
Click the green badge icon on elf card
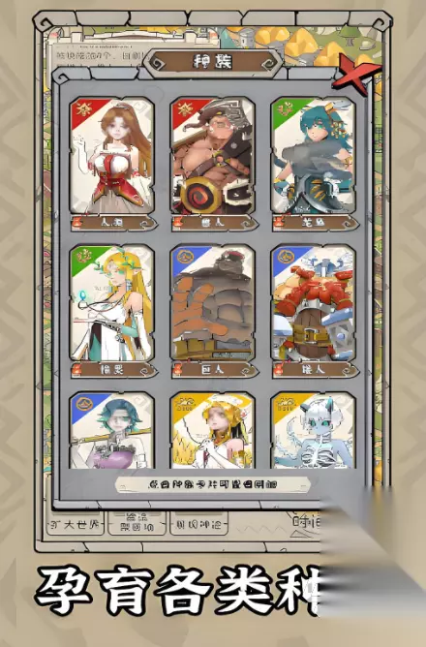[83, 257]
